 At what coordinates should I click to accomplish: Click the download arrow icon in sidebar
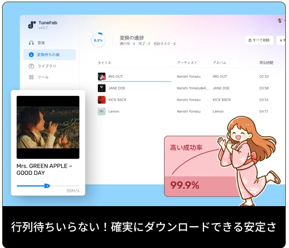click(31, 55)
